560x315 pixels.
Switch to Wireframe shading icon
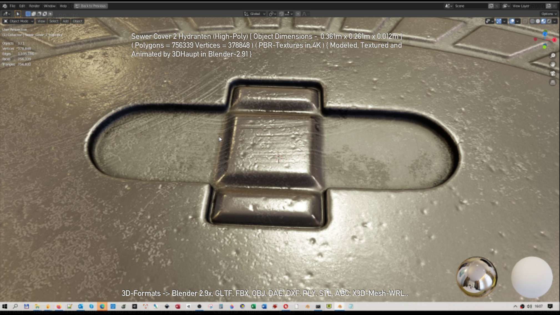(532, 21)
